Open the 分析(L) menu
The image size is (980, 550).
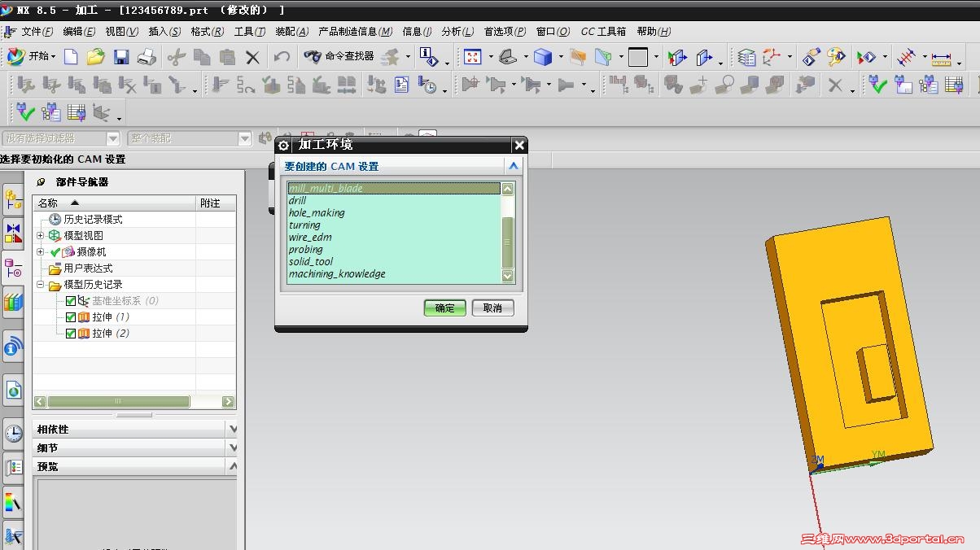coord(457,32)
